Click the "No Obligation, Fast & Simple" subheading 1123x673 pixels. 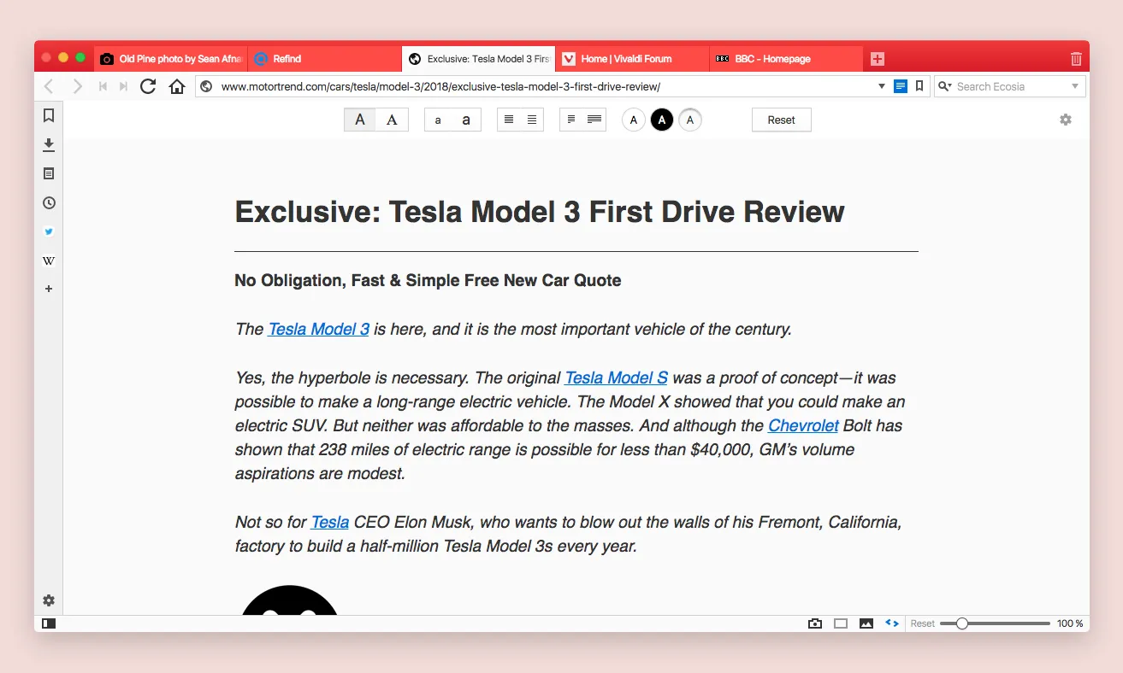click(428, 280)
